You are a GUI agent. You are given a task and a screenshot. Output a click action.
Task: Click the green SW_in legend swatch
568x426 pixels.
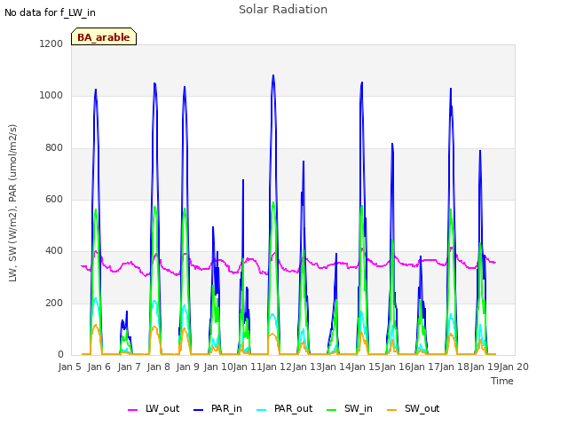(x=331, y=410)
